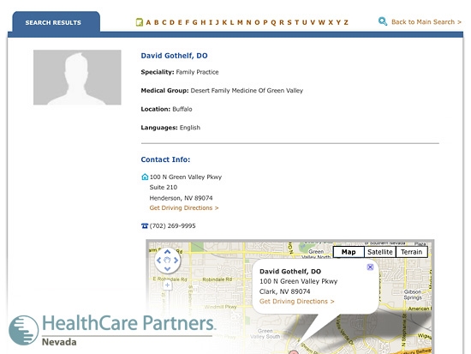Filter doctors by letter M
Image resolution: width=471 pixels, height=354 pixels.
click(x=240, y=22)
